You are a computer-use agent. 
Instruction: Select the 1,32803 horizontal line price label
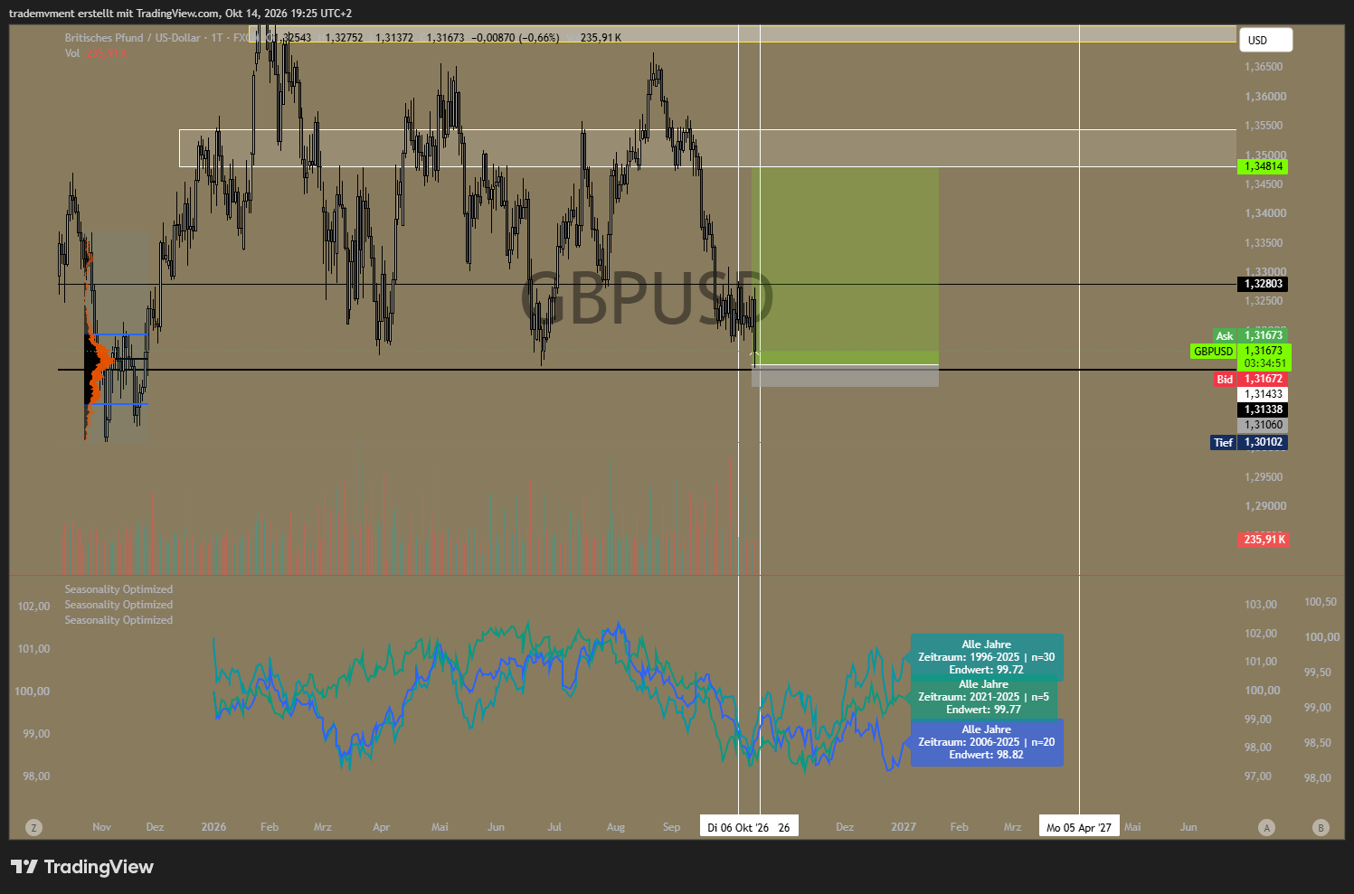(1263, 284)
